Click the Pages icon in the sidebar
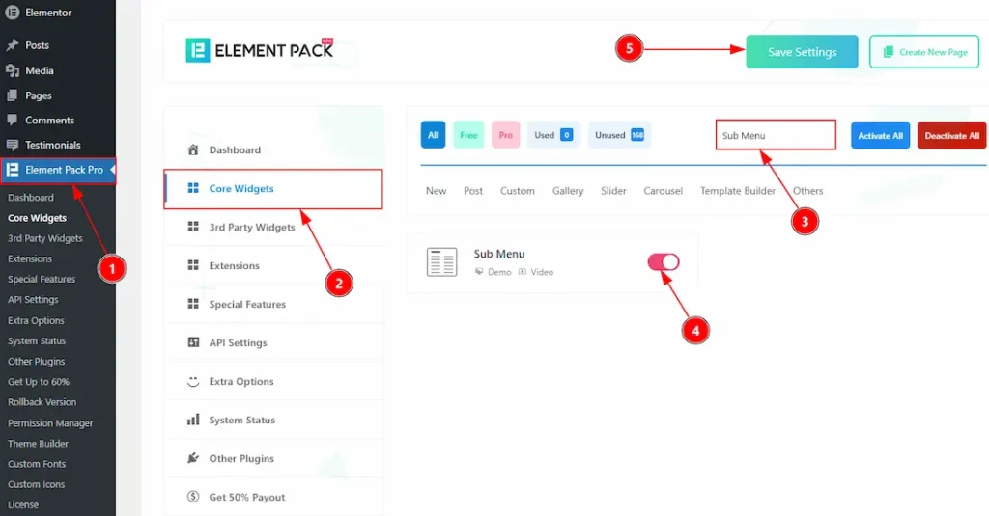Image resolution: width=989 pixels, height=516 pixels. point(12,95)
